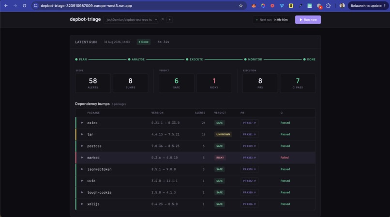Click the ANALYSE pipeline step
Image resolution: width=390 pixels, height=217 pixels.
(136, 59)
